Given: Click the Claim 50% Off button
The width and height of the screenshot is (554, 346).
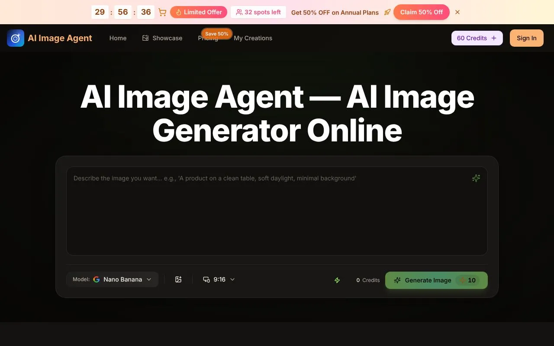Looking at the screenshot, I should [422, 12].
